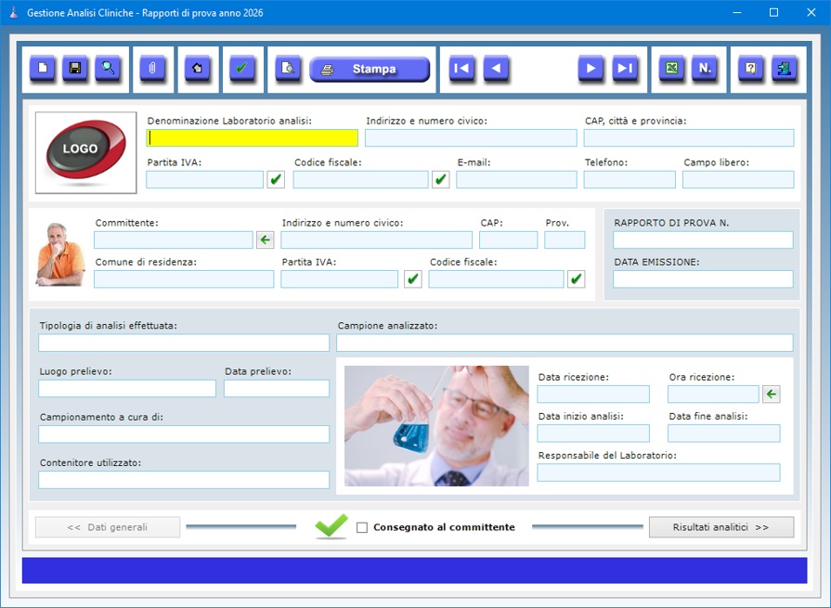Viewport: 831px width, 608px height.
Task: Click the Data fine analisi field
Action: 724,433
